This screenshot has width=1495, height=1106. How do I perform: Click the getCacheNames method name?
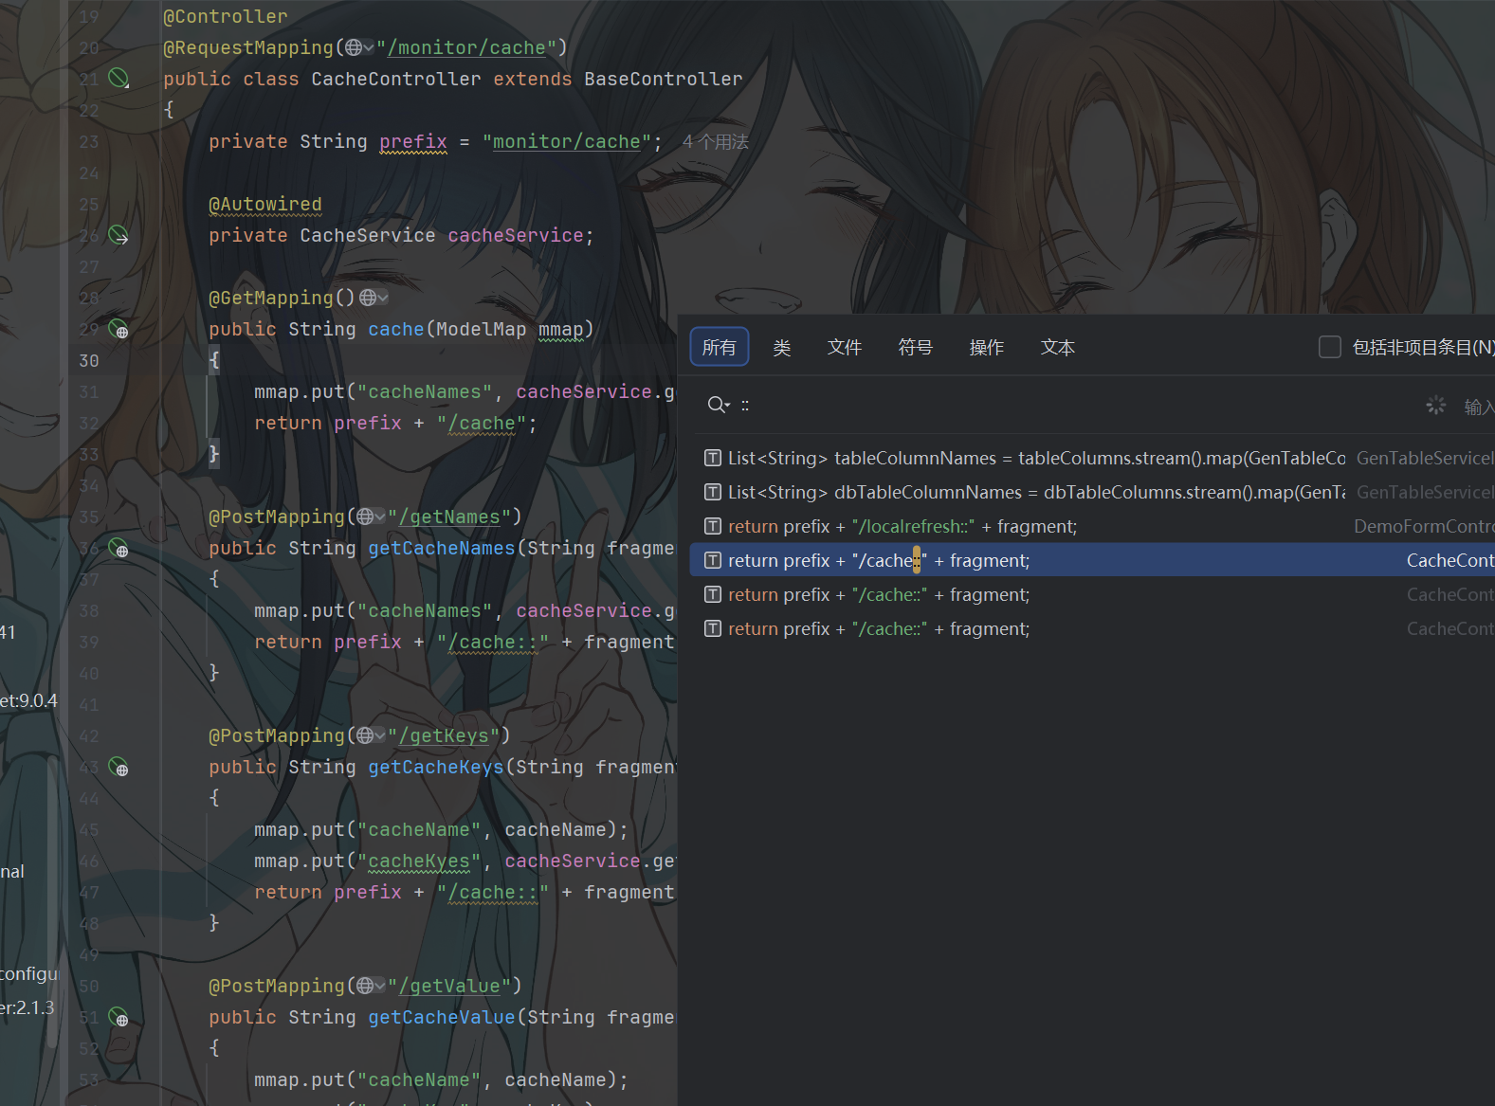coord(442,548)
